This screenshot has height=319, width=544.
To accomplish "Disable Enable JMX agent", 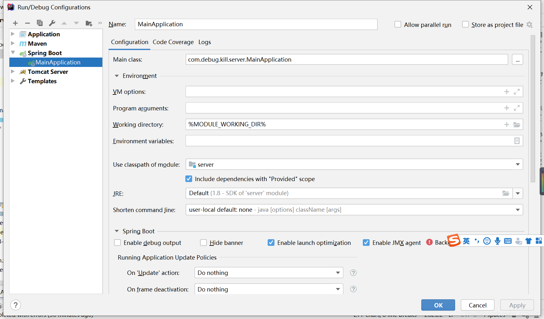I will pos(366,243).
